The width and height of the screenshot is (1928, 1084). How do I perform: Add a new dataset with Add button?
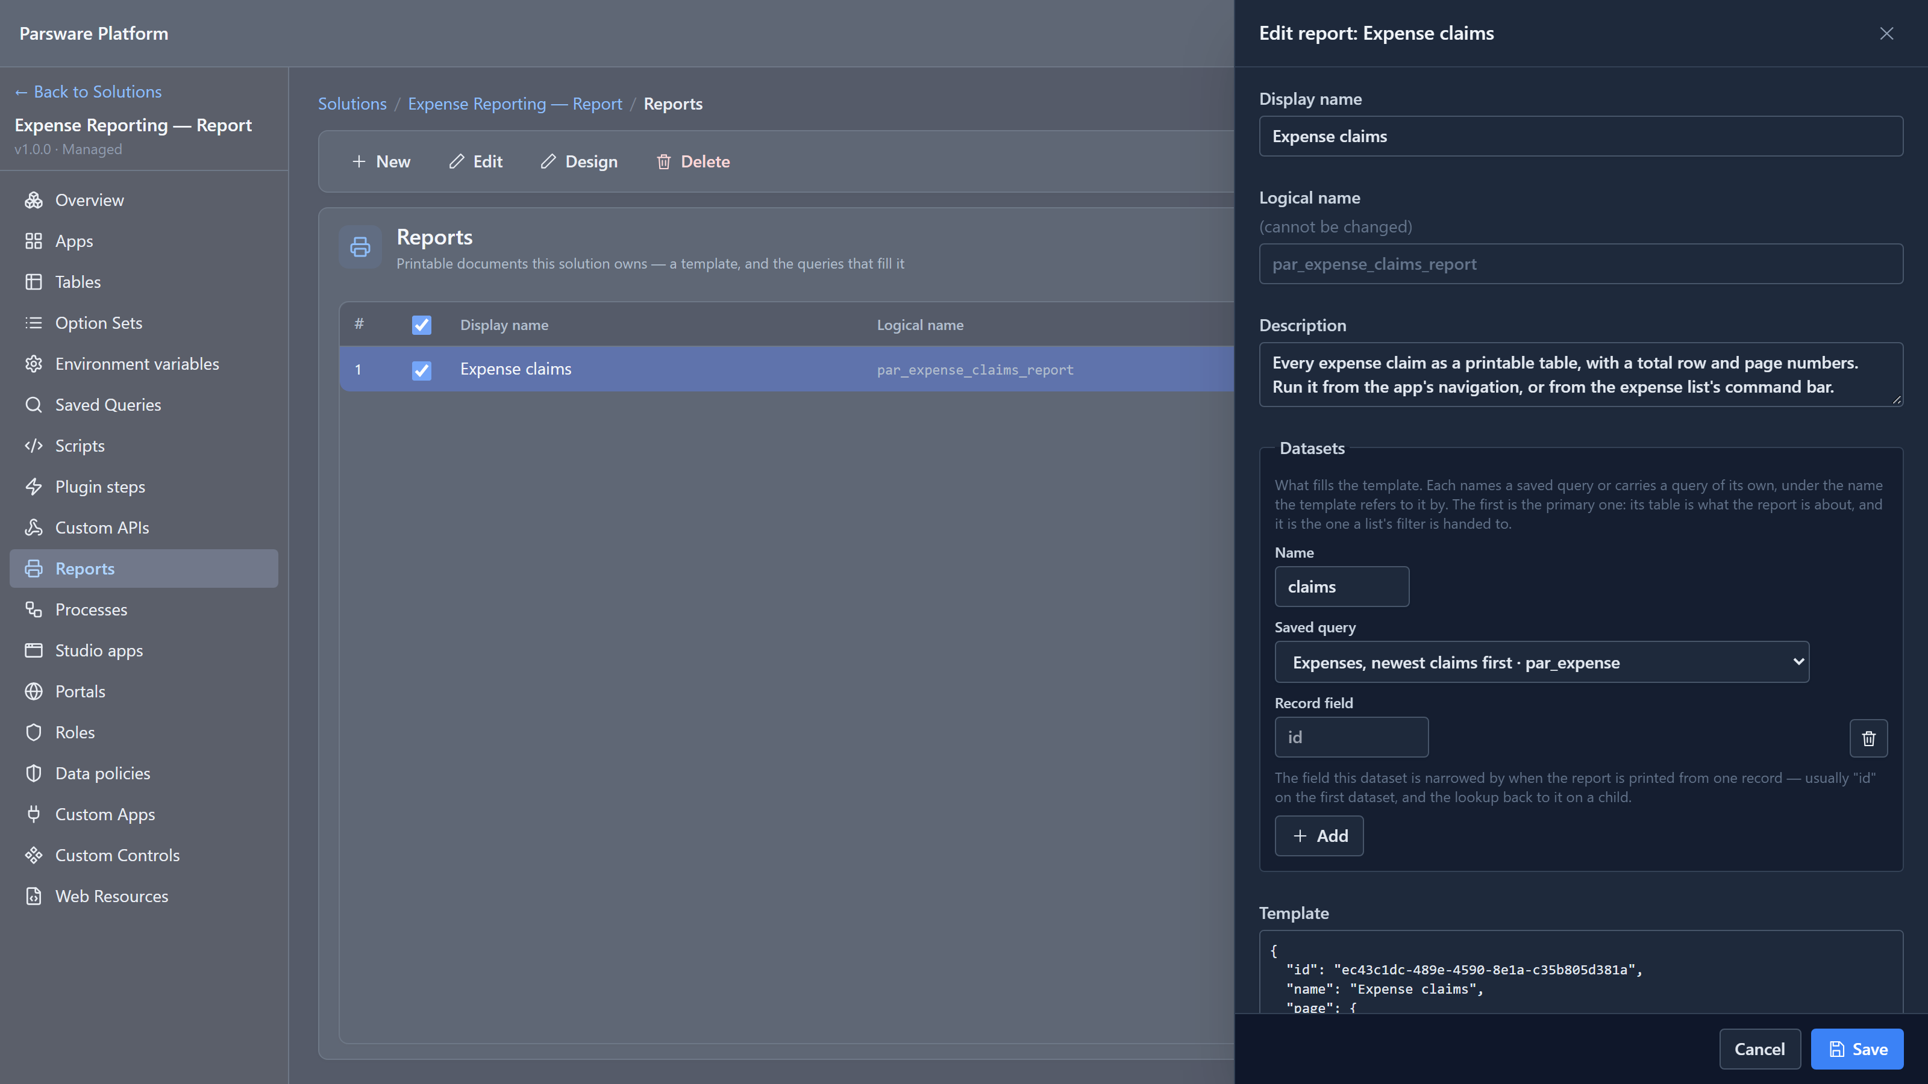[1319, 836]
